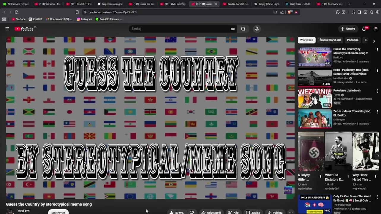Focus the Szukaj search field
Image resolution: width=381 pixels, height=214 pixels.
[180, 29]
